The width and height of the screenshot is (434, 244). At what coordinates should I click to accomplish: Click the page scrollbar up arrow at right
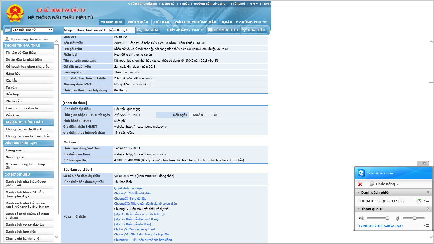tap(431, 41)
